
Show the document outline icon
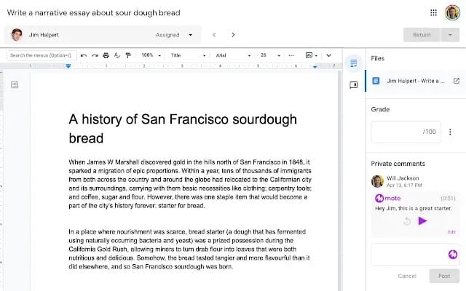click(15, 85)
